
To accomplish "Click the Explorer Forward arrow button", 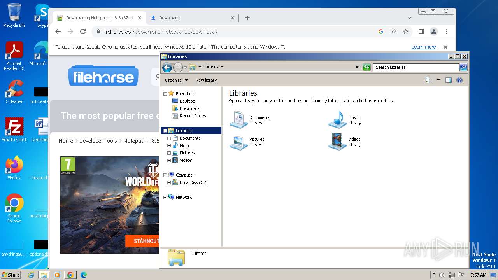I will [x=178, y=67].
